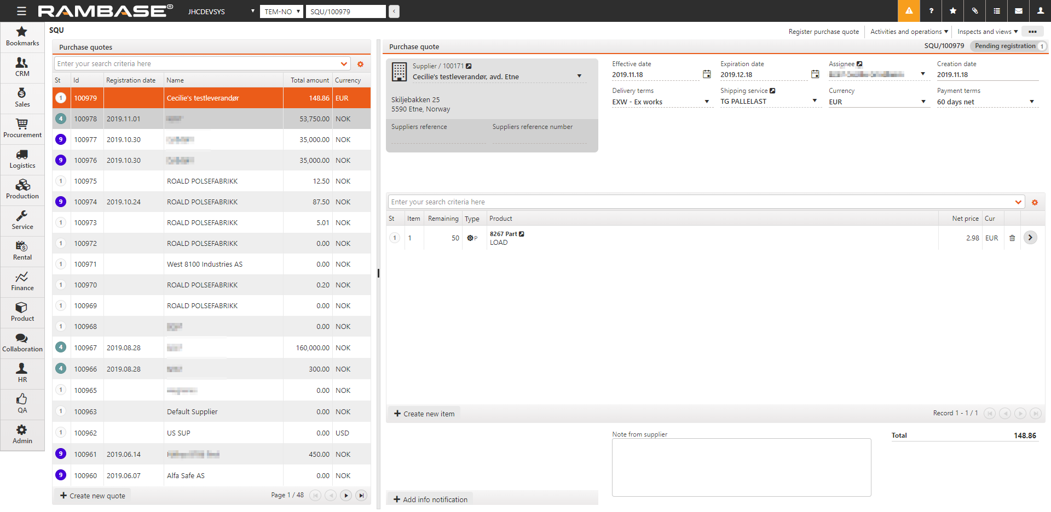Viewport: 1051px width, 512px height.
Task: Open Activities and operations menu
Action: tap(909, 32)
